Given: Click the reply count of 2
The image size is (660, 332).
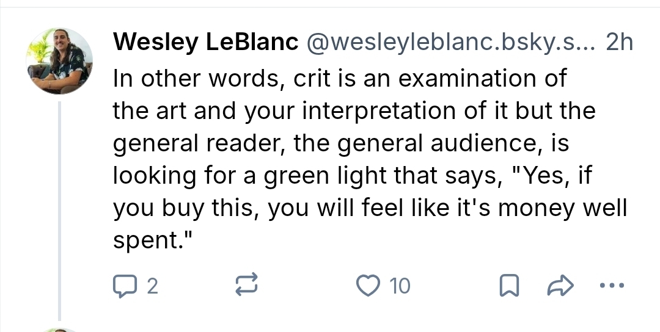Looking at the screenshot, I should 152,286.
